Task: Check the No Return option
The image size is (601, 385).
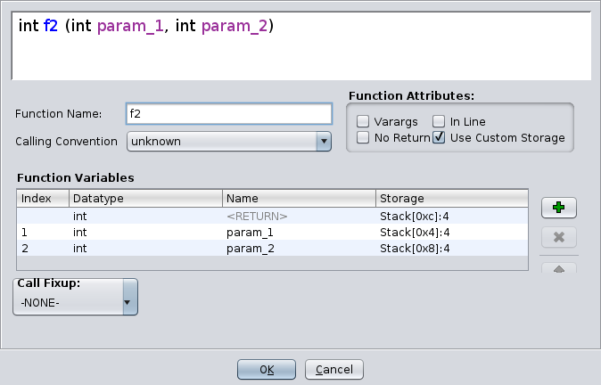Action: pos(363,137)
